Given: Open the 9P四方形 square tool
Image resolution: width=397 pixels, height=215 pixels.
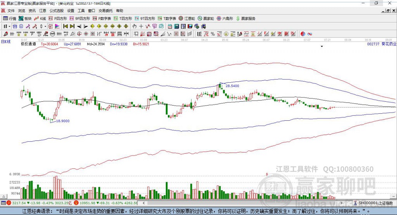Looking at the screenshot, I should pyautogui.click(x=80, y=19).
